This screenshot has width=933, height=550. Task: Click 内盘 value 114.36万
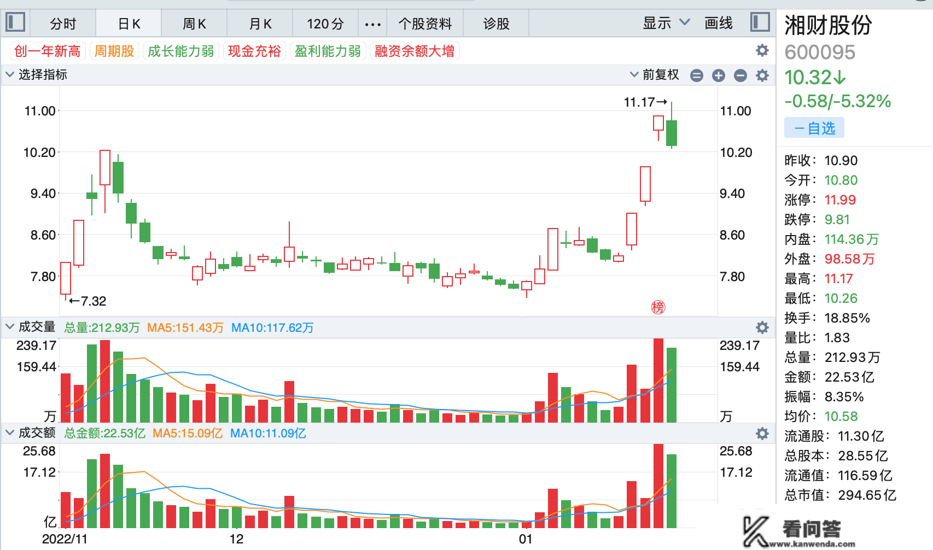pos(852,239)
